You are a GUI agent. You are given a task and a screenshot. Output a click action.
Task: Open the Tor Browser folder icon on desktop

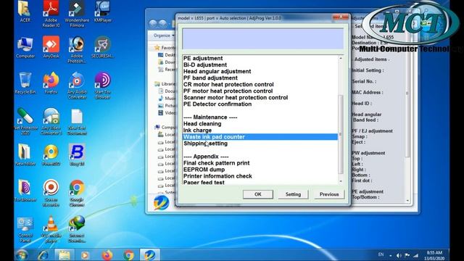[25, 191]
